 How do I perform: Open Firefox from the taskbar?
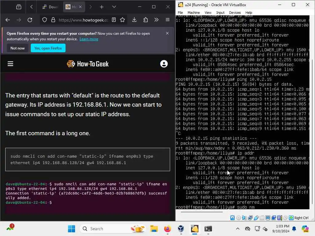167,229
